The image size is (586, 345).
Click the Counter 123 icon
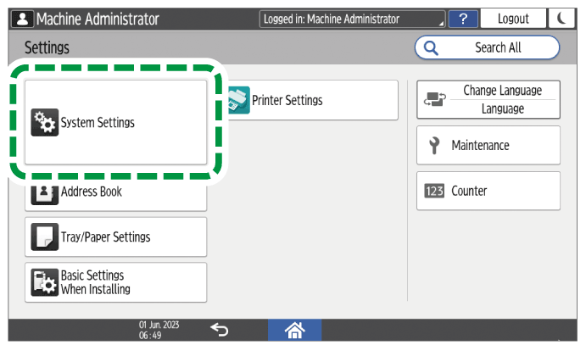(433, 192)
